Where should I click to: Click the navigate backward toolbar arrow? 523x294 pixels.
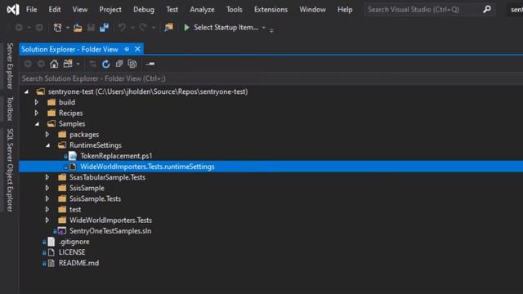click(x=19, y=28)
